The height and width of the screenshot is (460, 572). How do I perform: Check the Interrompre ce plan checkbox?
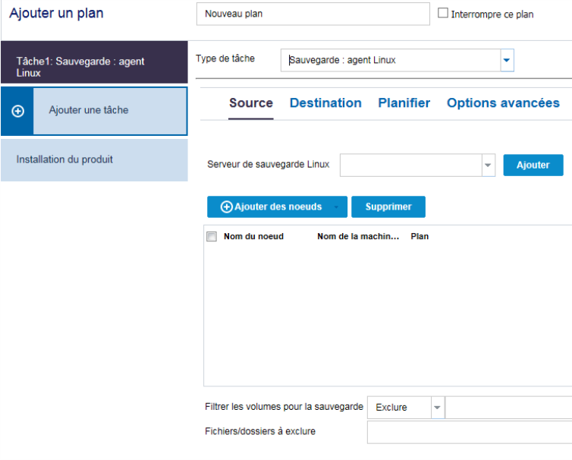pyautogui.click(x=442, y=13)
